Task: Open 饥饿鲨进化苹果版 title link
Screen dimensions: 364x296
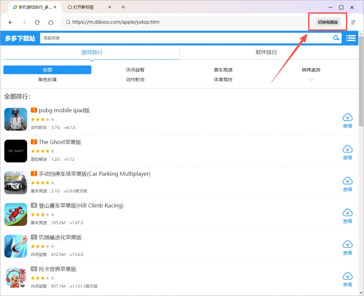Action: coord(60,237)
